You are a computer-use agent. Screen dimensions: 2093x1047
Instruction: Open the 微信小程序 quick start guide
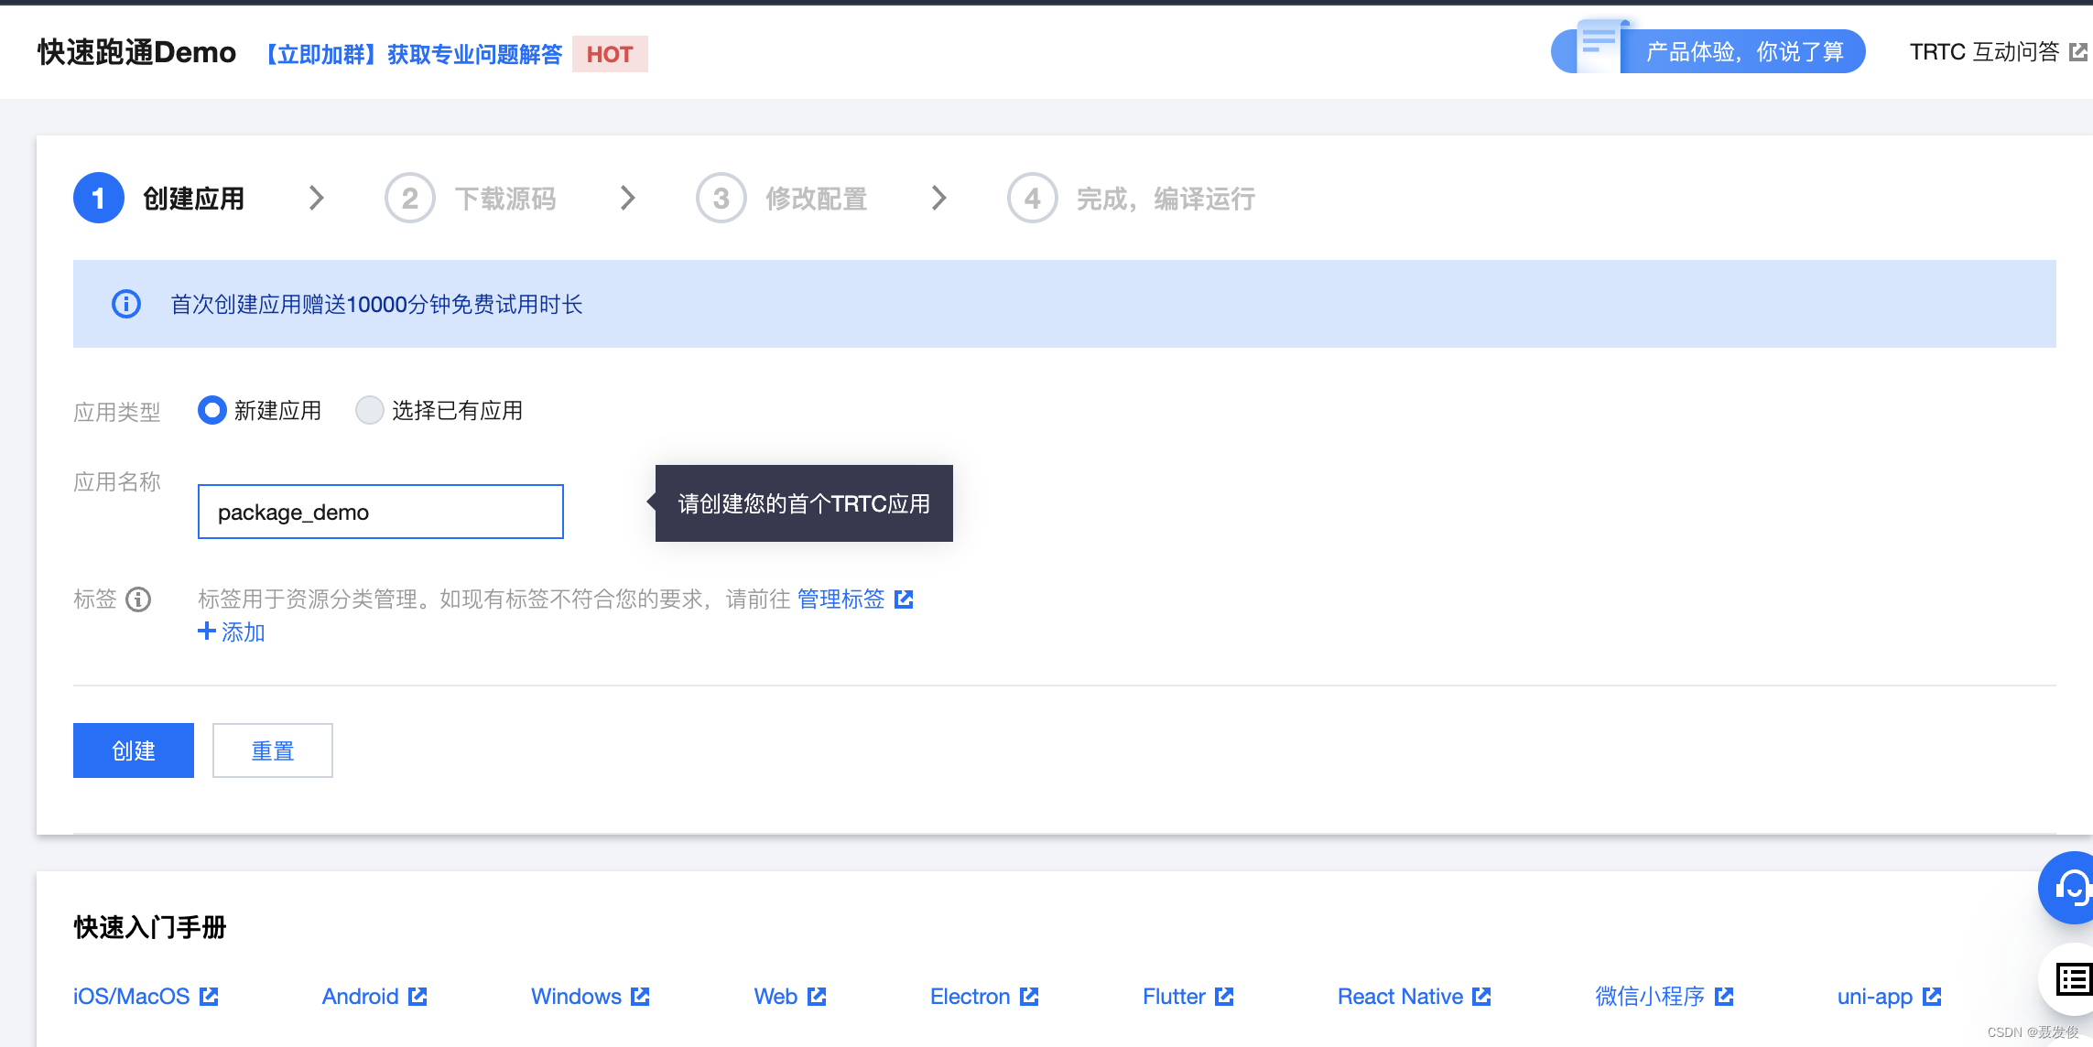coord(1650,996)
